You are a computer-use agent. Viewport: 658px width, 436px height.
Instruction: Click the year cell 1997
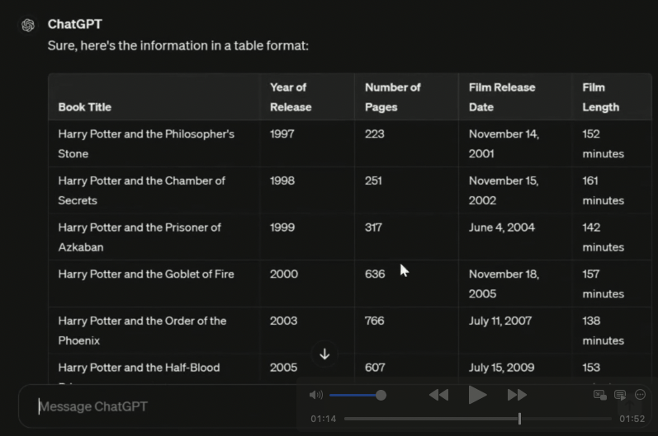pyautogui.click(x=282, y=134)
